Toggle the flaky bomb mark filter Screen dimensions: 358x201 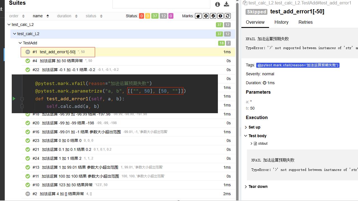point(198,16)
